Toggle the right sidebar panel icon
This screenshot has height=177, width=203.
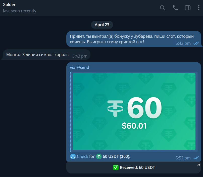(187, 8)
